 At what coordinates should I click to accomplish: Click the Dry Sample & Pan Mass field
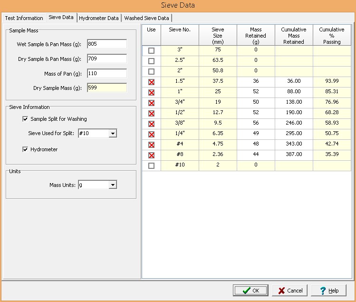click(x=107, y=59)
